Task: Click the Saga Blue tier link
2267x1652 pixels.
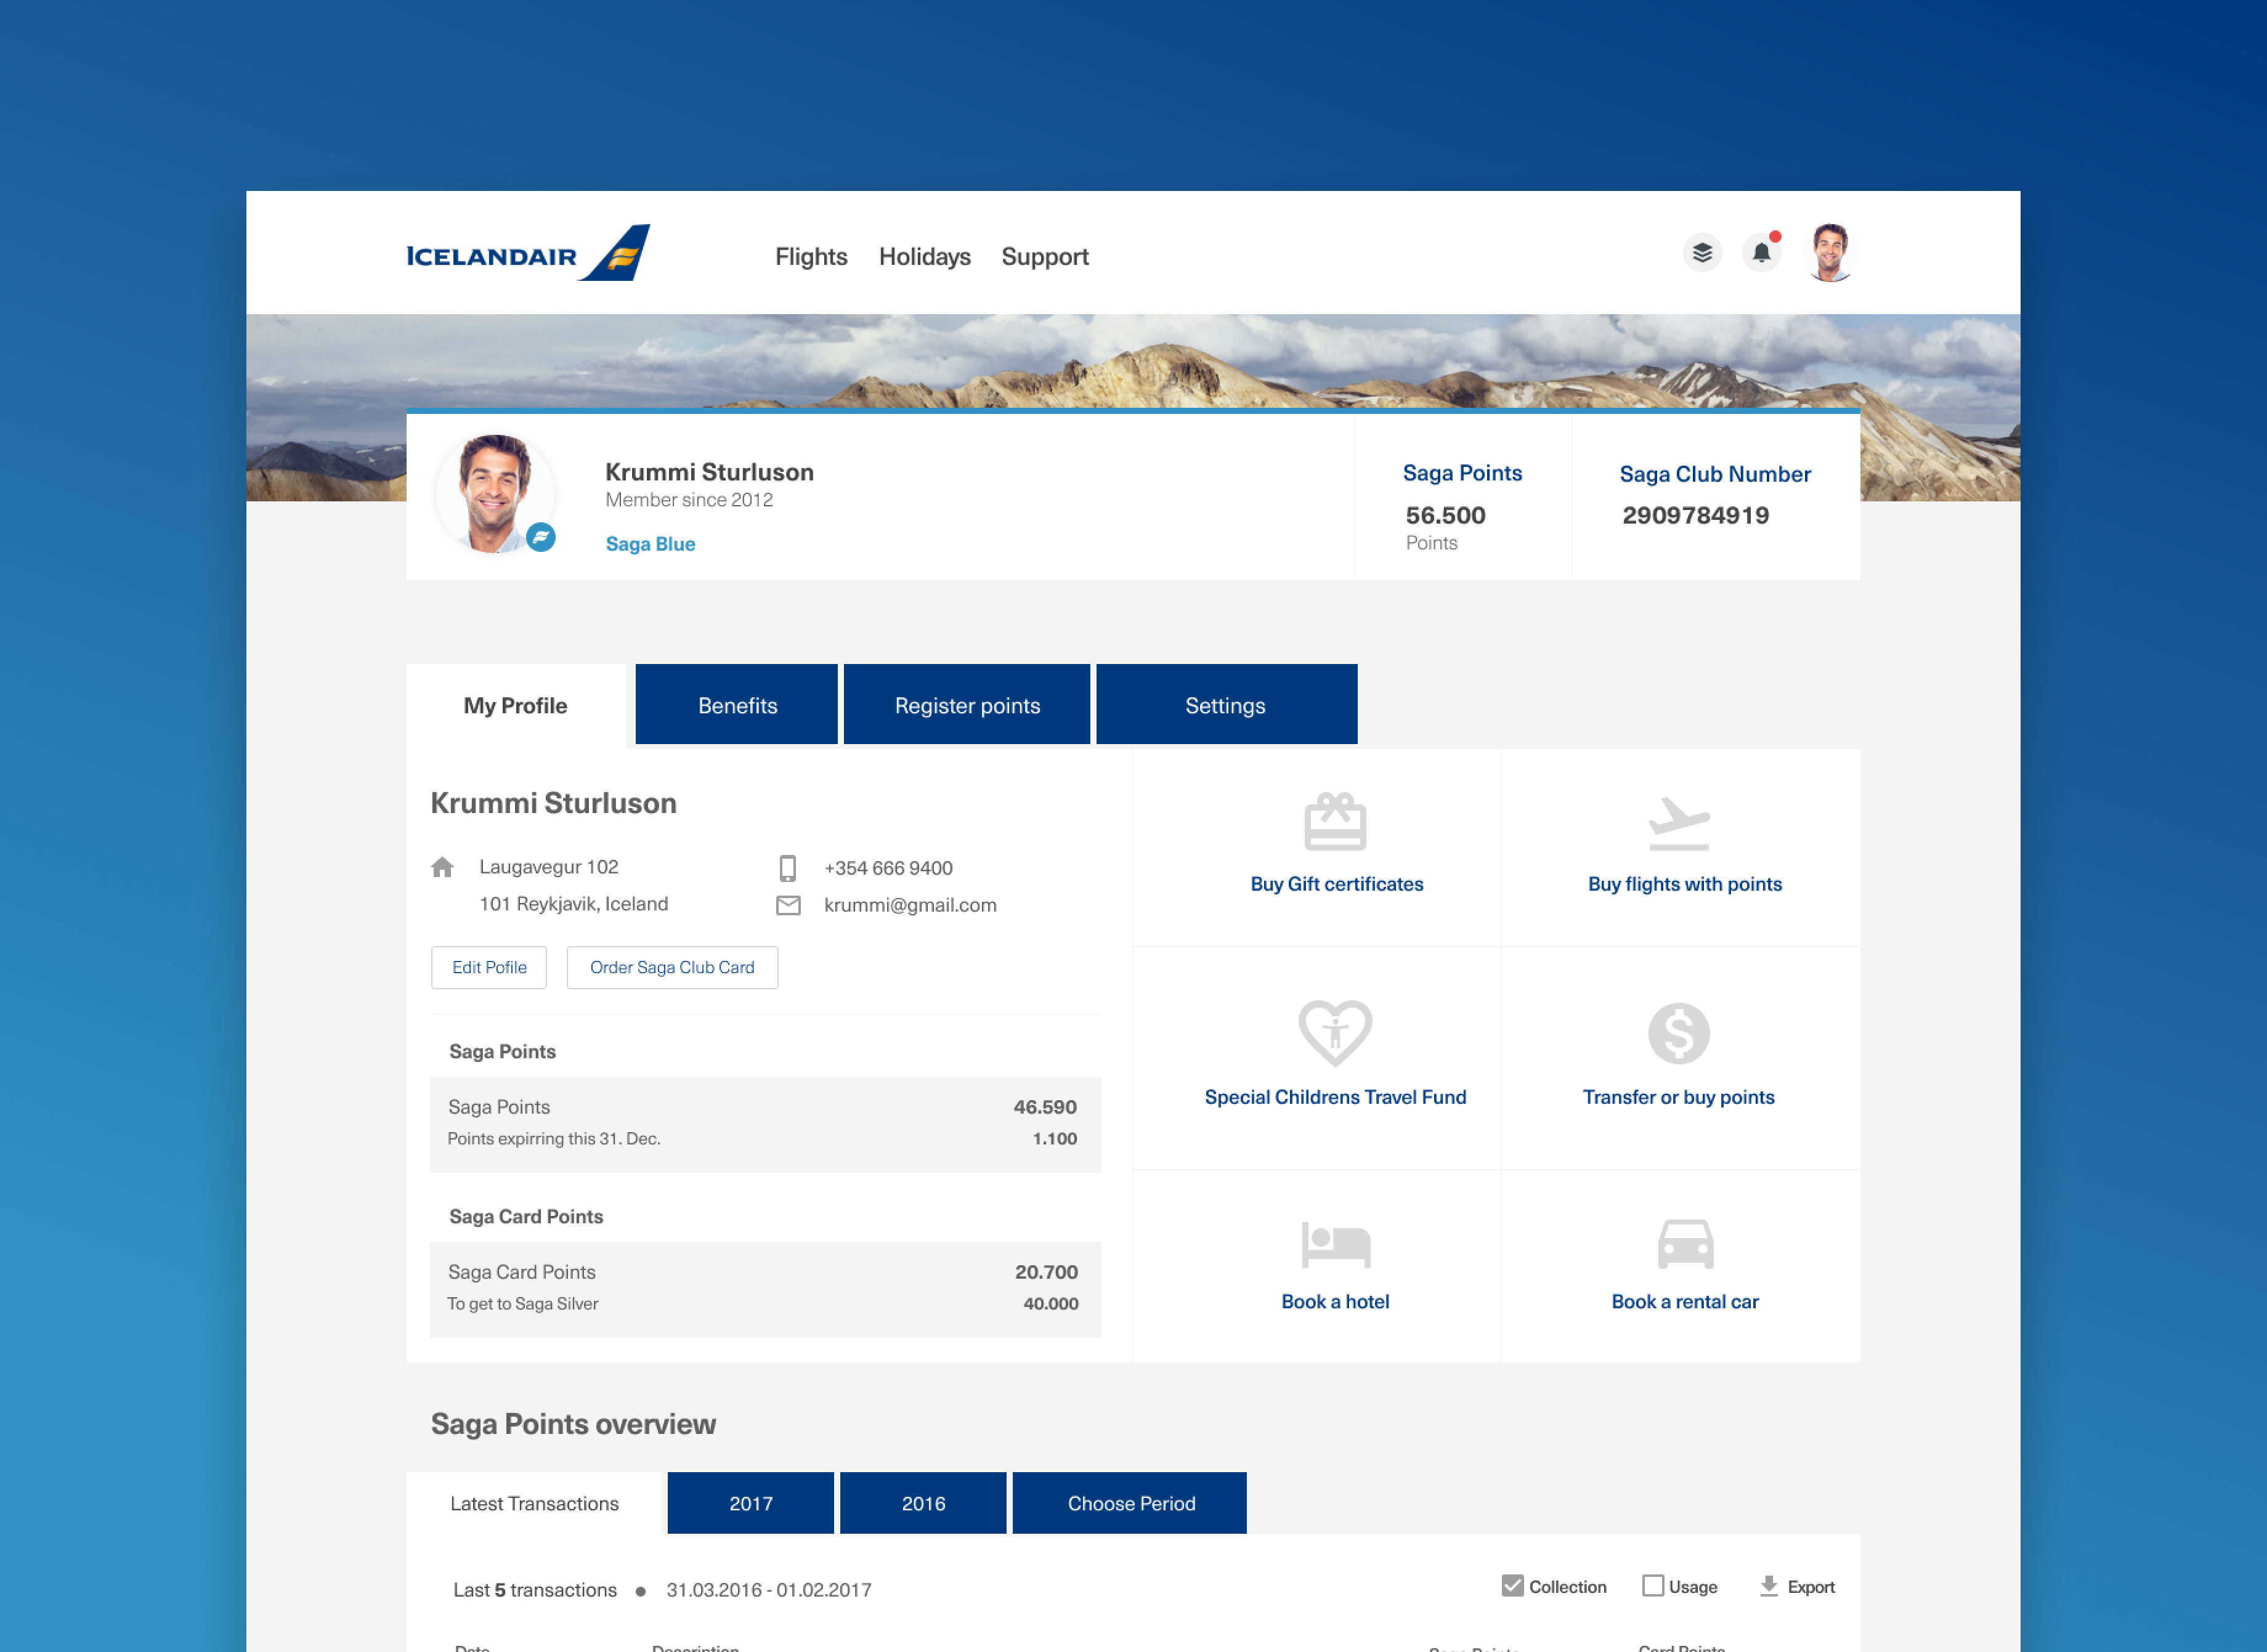Action: coord(651,544)
